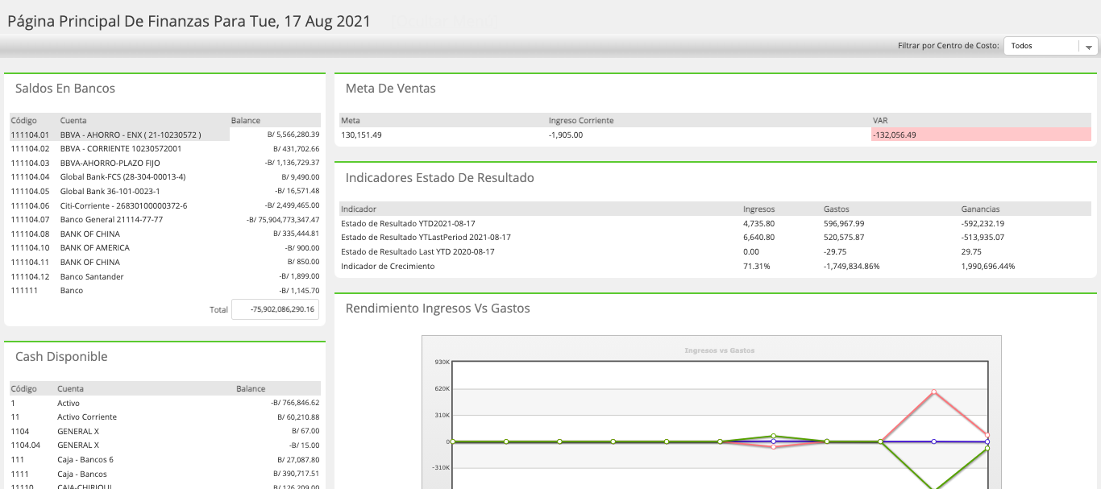This screenshot has height=489, width=1101.
Task: Click the Total balance field in Saldos En Bancos
Action: (275, 309)
